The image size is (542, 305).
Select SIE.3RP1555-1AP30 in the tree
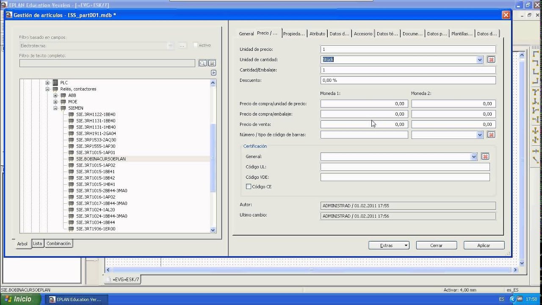[96, 146]
